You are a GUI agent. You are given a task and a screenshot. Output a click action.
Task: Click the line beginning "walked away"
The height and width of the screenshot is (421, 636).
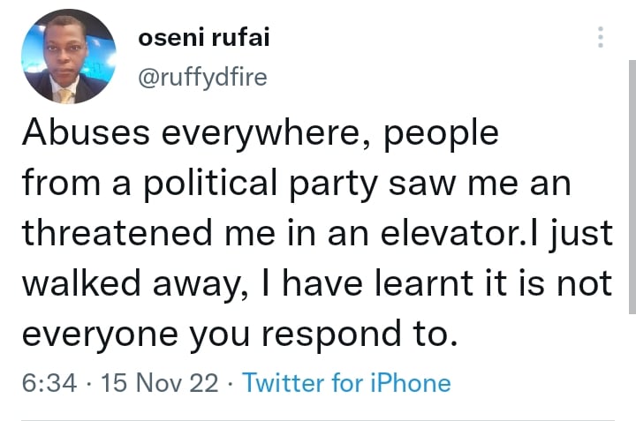click(315, 283)
